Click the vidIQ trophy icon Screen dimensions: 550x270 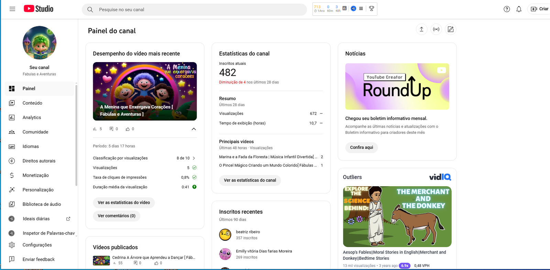pos(372,9)
